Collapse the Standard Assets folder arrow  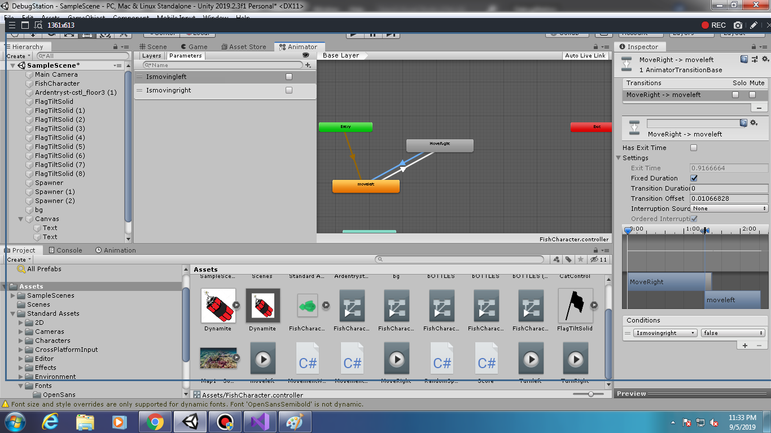13,313
